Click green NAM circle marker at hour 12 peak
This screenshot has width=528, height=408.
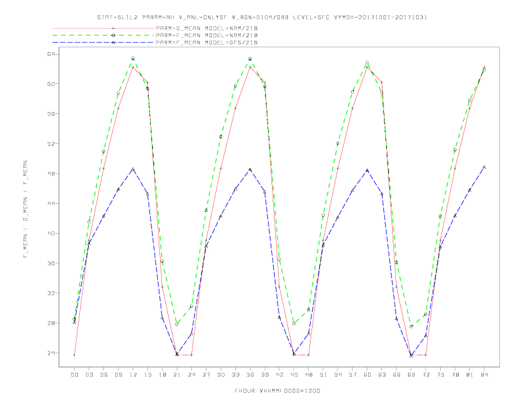click(133, 59)
